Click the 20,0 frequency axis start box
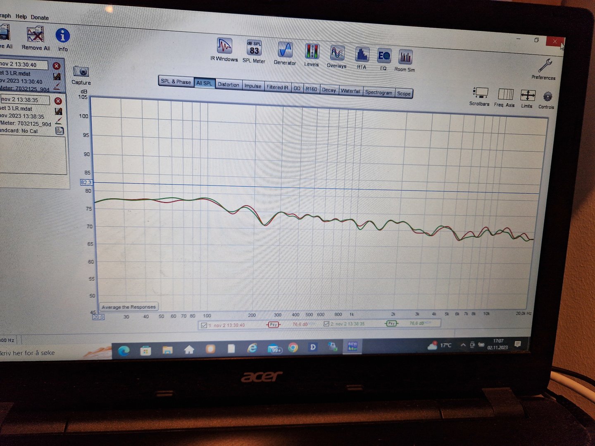This screenshot has height=446, width=595. [99, 317]
